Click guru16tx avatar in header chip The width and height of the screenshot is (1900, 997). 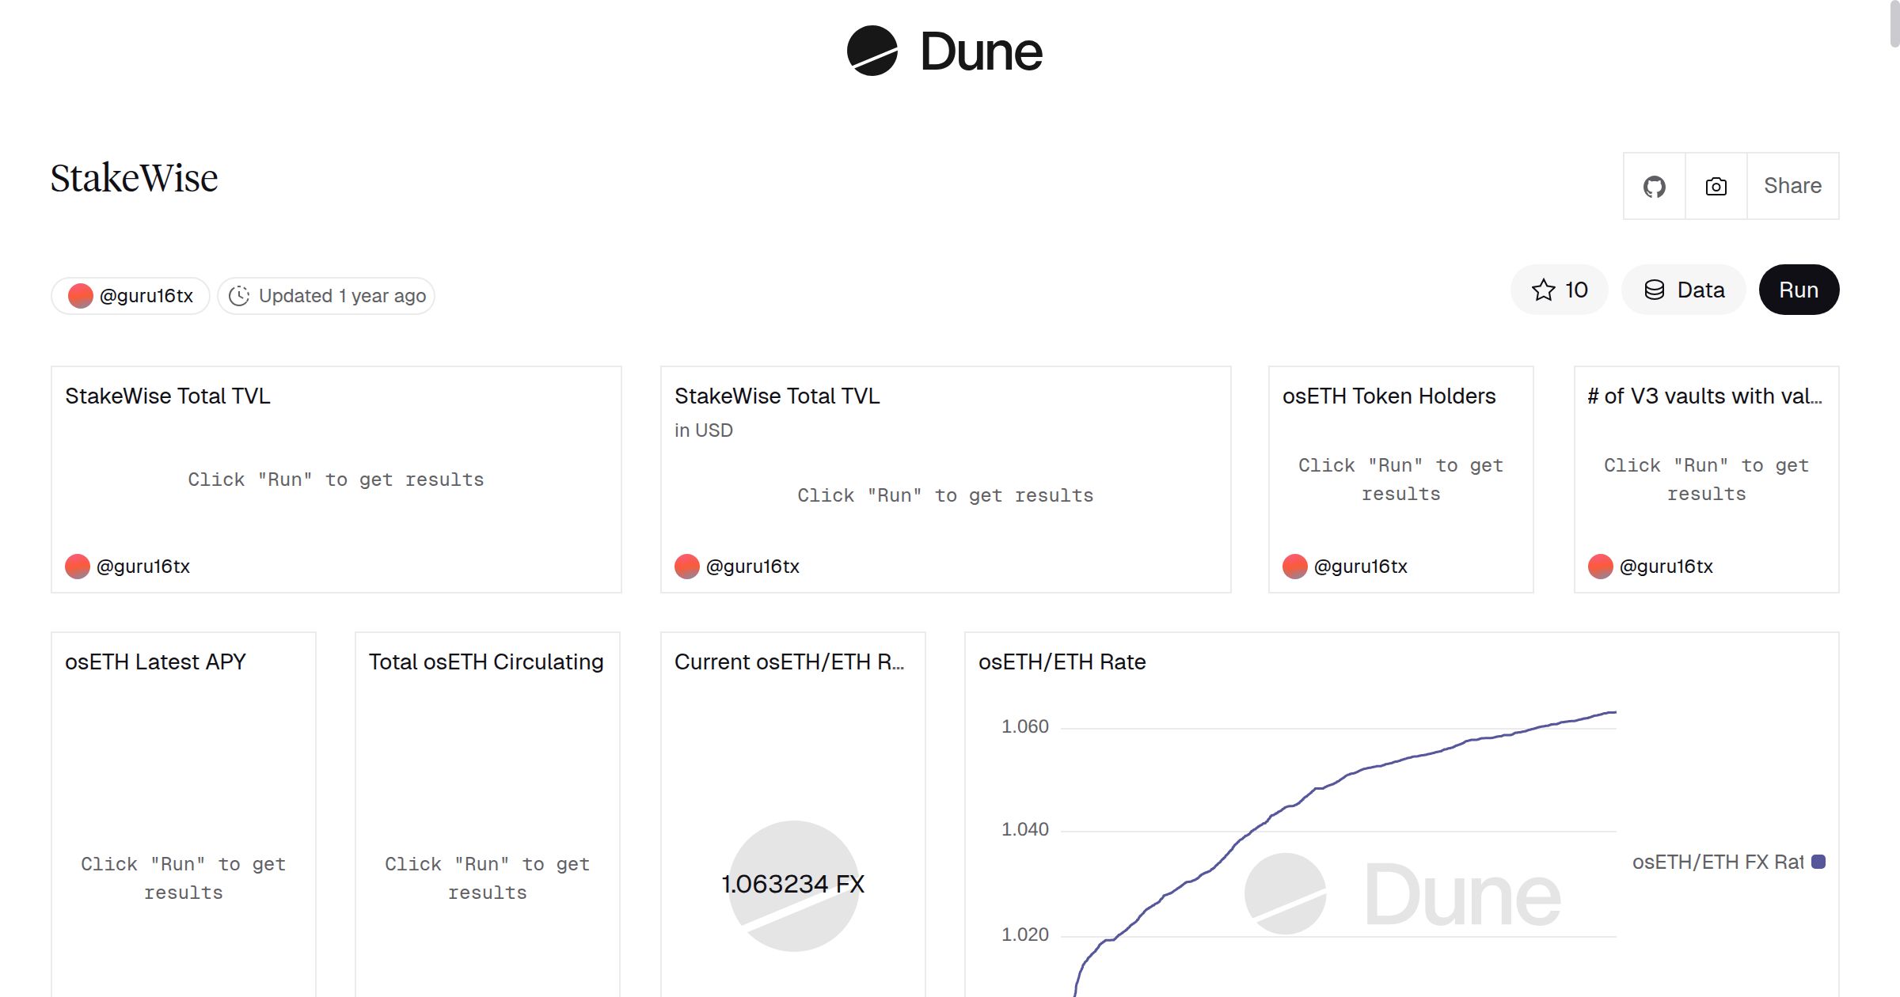80,296
